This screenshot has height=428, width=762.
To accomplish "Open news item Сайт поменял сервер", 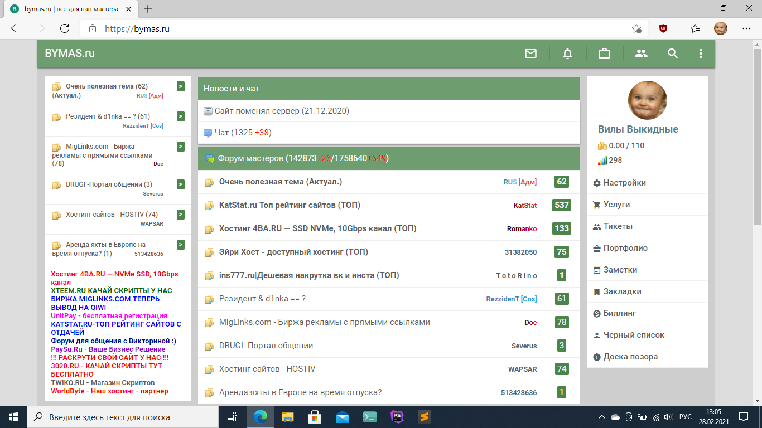I will tap(282, 111).
